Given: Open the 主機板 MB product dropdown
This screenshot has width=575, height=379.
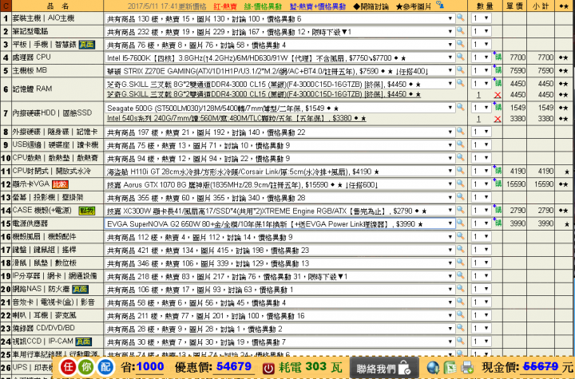Looking at the screenshot, I should (x=280, y=70).
